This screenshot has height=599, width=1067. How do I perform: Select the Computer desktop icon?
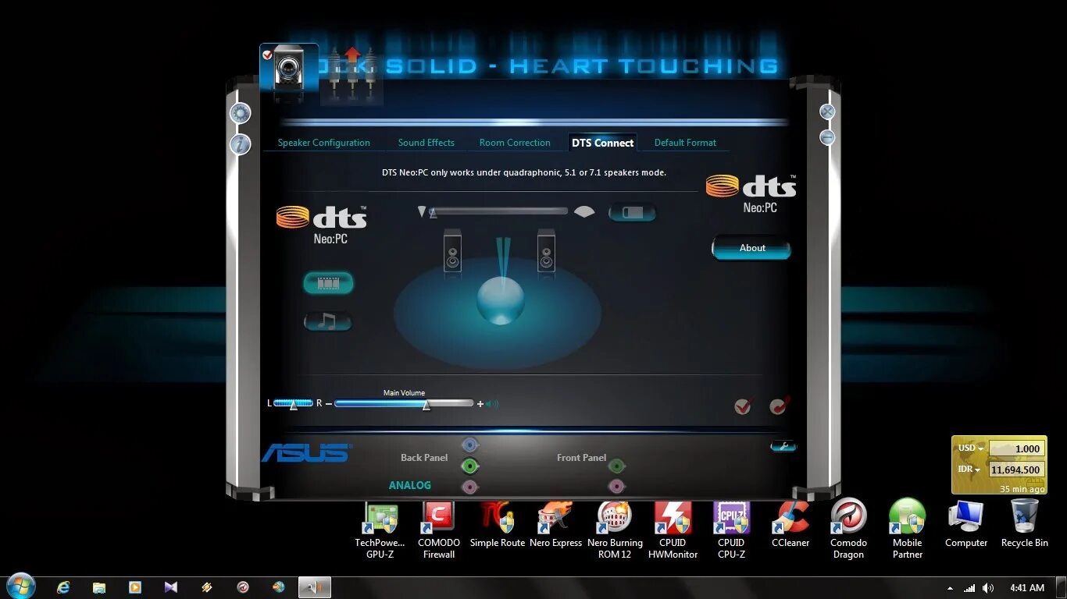point(966,525)
